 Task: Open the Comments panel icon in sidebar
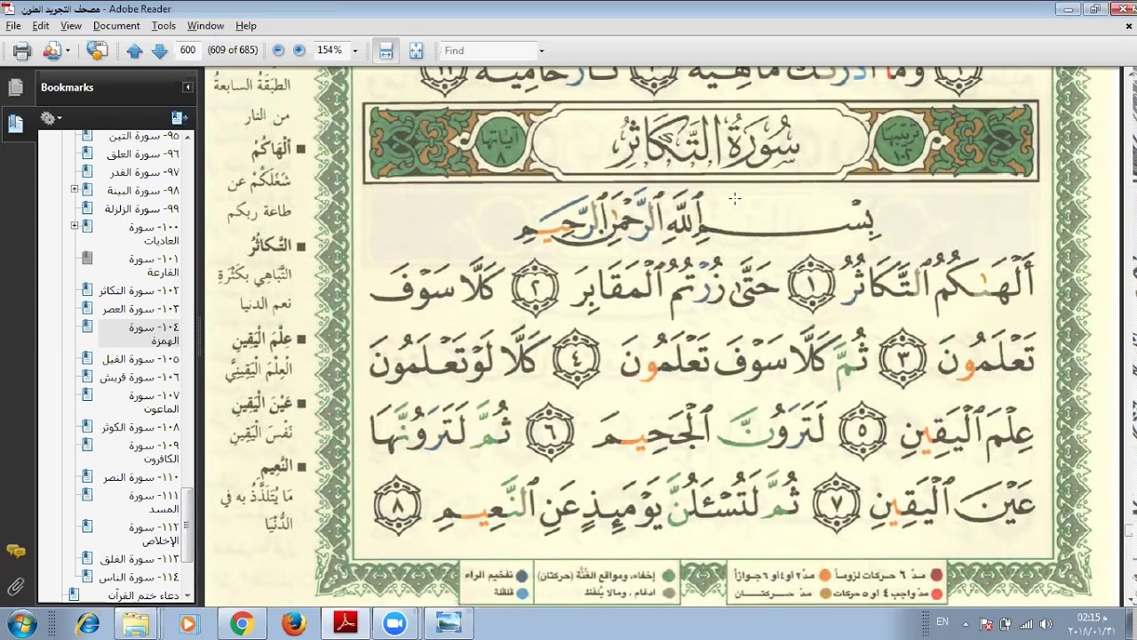pos(15,552)
